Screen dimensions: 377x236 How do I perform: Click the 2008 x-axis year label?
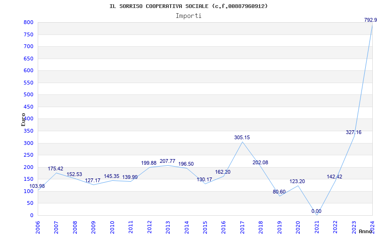tap(75, 228)
